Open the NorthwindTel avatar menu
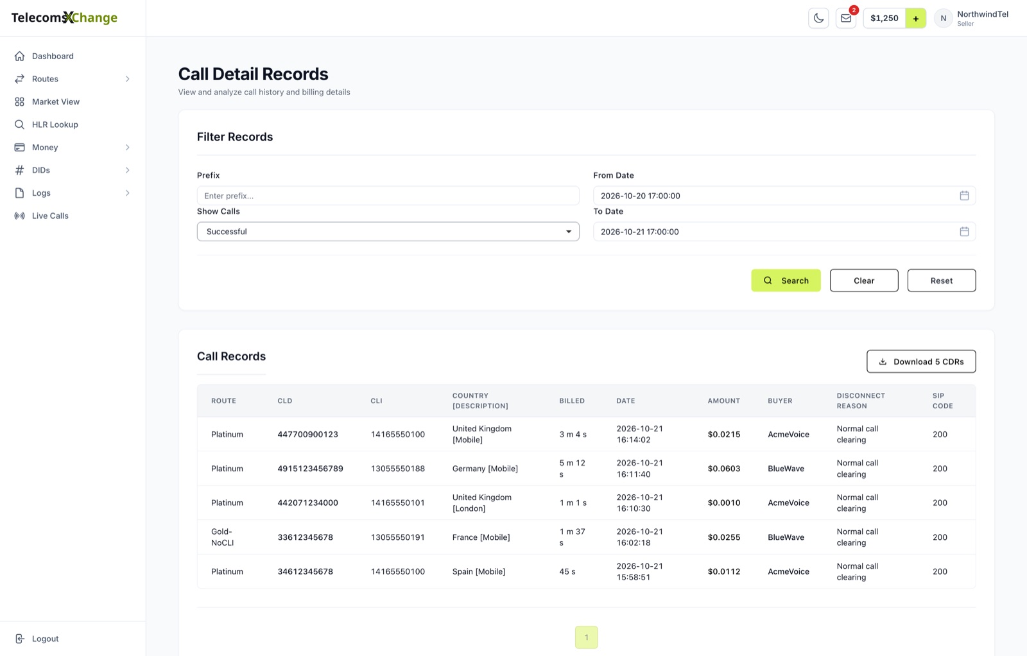The height and width of the screenshot is (656, 1027). click(x=943, y=18)
